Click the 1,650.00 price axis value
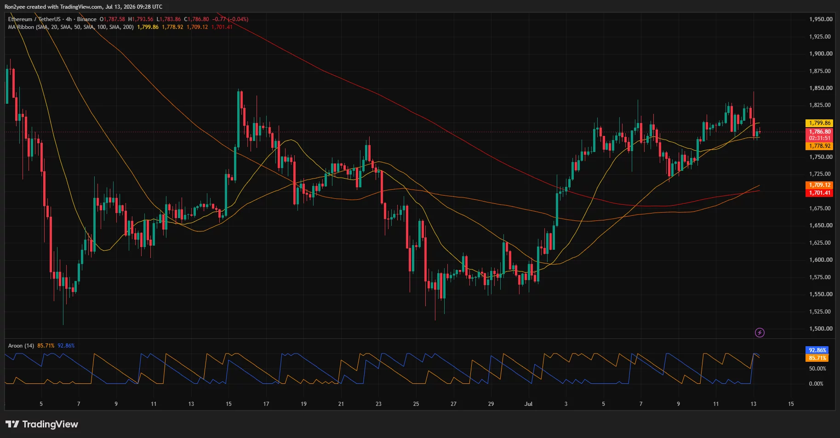 821,225
